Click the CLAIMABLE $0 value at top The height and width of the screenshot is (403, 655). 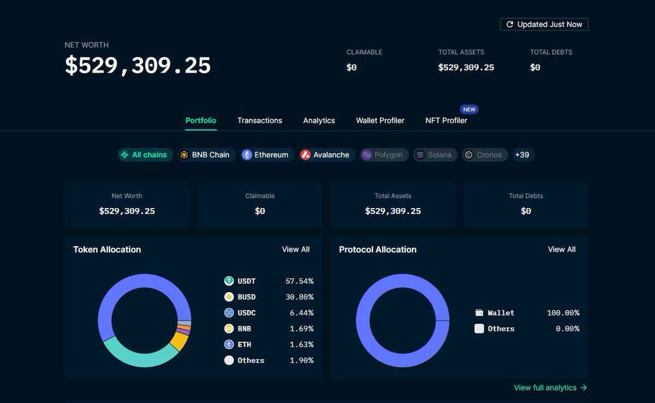pos(352,68)
